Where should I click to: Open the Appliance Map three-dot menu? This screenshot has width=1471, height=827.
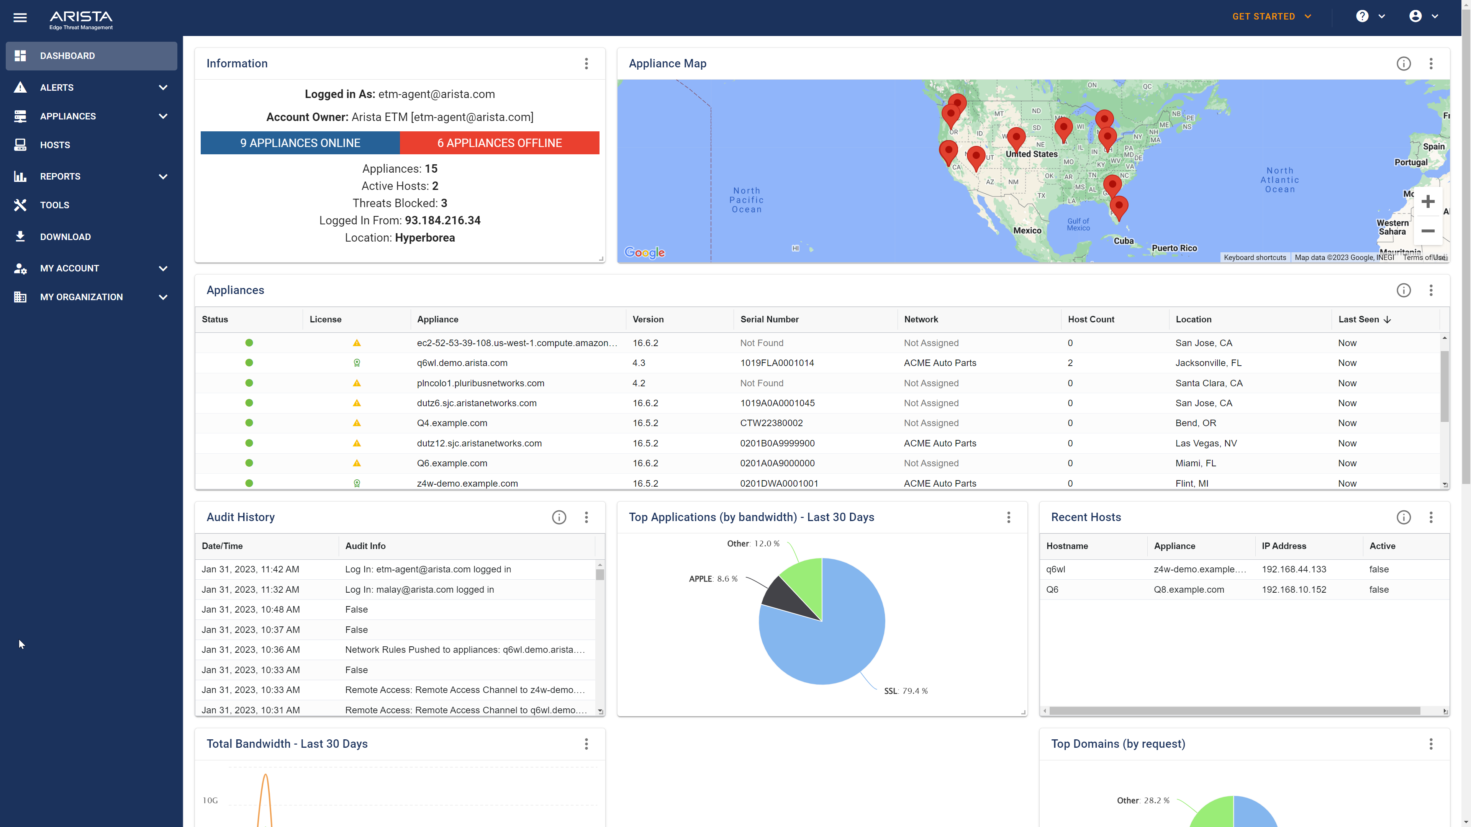point(1431,63)
